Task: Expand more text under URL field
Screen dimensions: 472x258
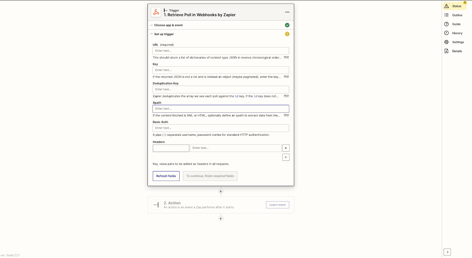Action: tap(286, 57)
